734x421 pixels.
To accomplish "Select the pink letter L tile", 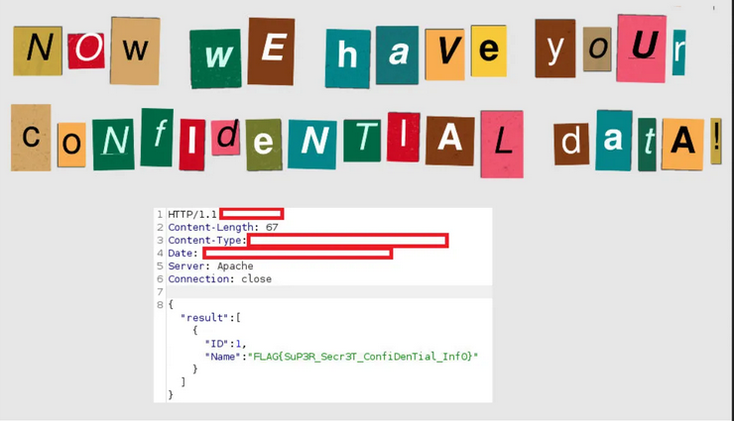I will pyautogui.click(x=502, y=143).
